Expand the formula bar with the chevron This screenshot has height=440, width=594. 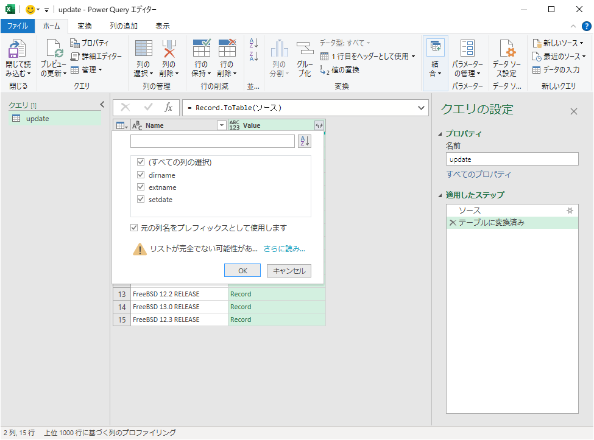pos(421,108)
